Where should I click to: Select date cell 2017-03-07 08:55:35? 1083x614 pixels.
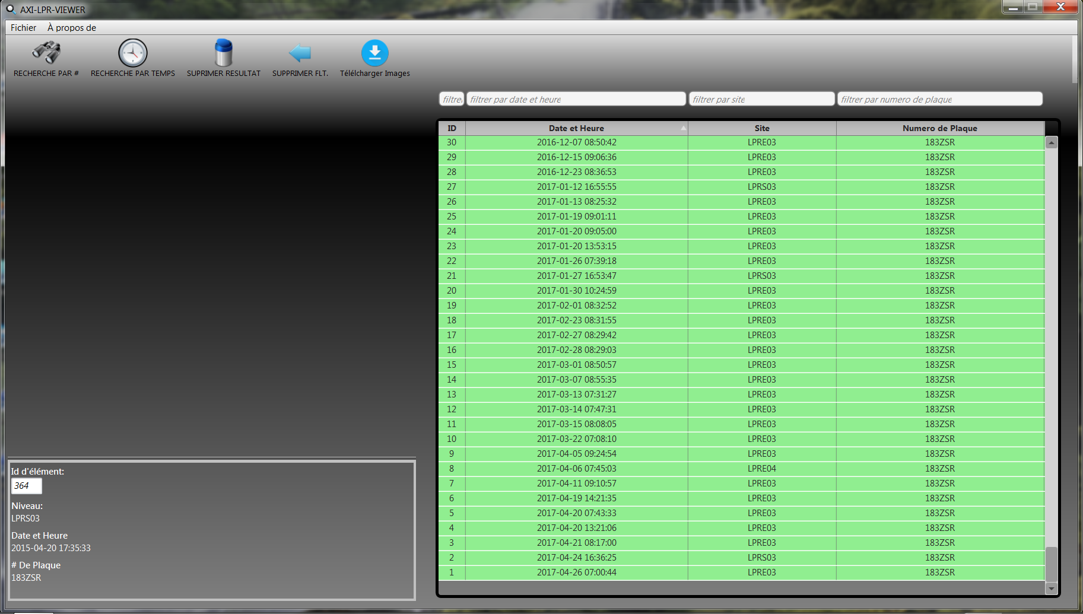click(577, 380)
